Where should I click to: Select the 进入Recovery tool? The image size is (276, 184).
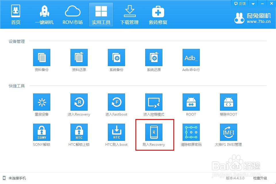click(79, 102)
